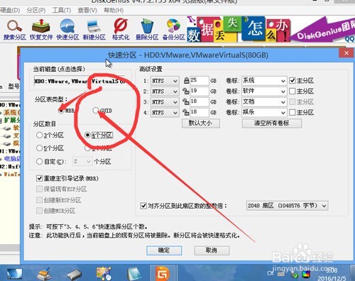
Task: Click the partition 2 size field (19 GB)
Action: pos(200,91)
